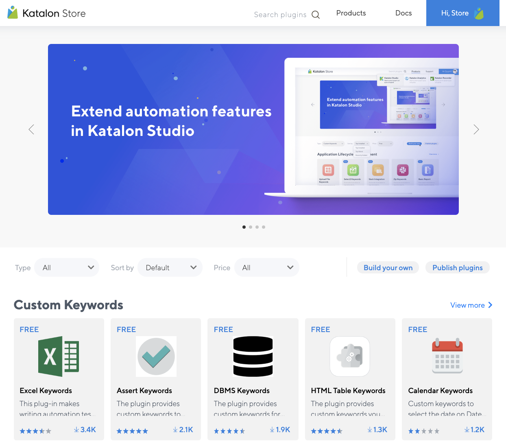Open the DBMS Keywords database icon
This screenshot has width=506, height=446.
point(253,356)
